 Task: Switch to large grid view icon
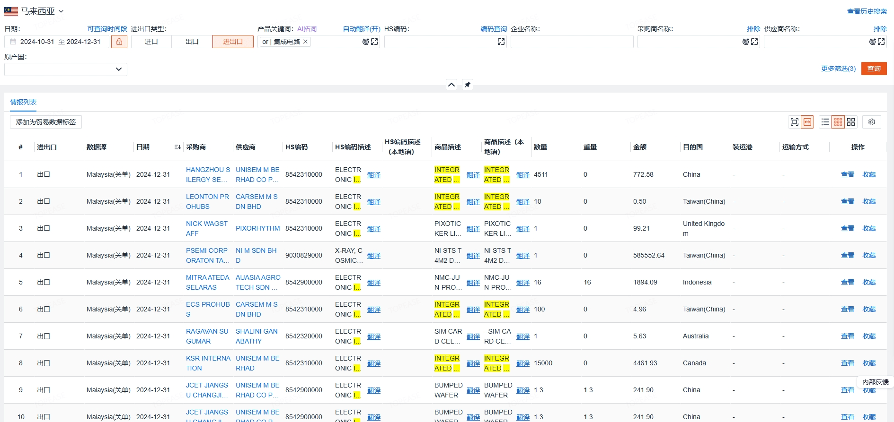click(851, 122)
